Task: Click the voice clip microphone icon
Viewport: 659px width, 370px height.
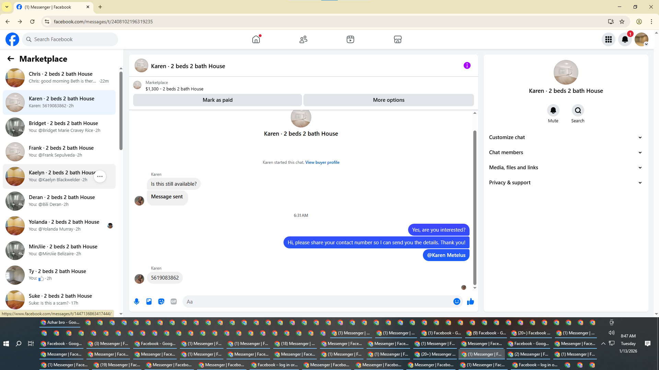Action: click(x=137, y=301)
